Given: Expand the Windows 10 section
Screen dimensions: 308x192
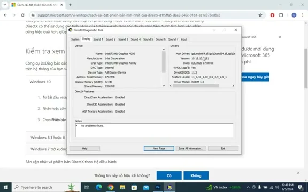Looking at the screenshot, I should pos(40,82).
